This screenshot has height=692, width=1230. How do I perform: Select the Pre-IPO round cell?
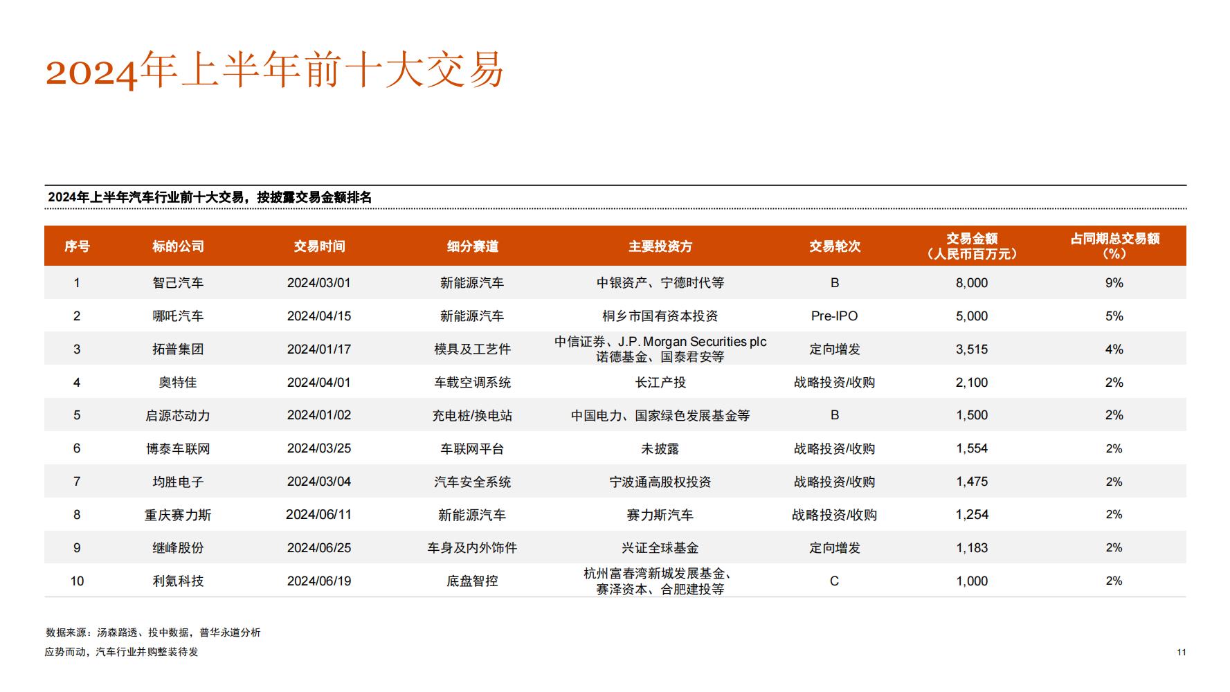point(835,316)
